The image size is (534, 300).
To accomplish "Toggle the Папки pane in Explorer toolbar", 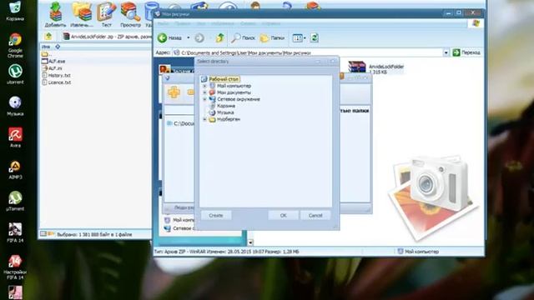I will tap(272, 38).
